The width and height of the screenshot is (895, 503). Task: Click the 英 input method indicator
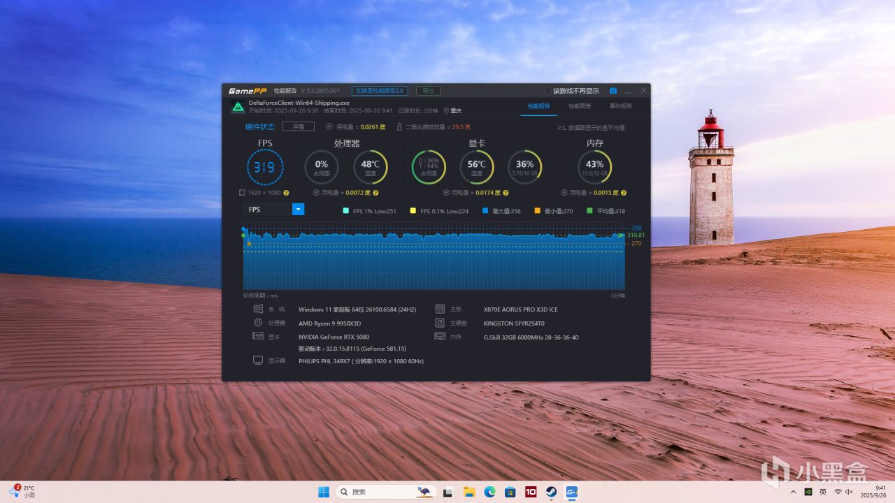coord(823,492)
